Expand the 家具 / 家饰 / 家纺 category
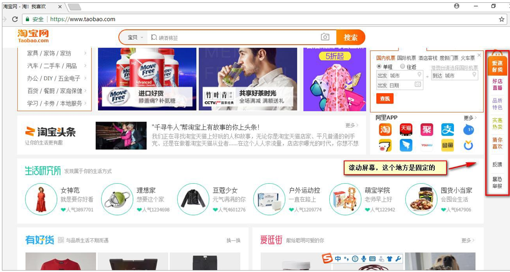The image size is (510, 272). 56,53
